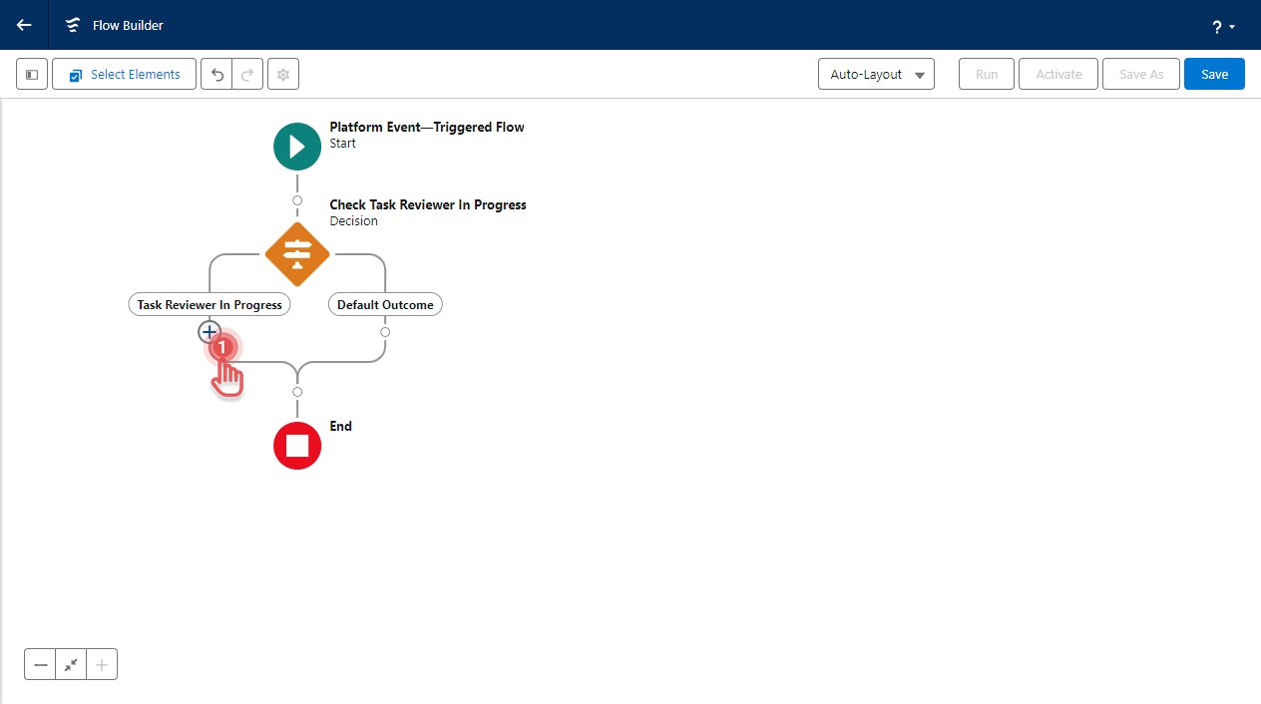Select the Default Outcome branch label
Screen dimensions: 1261x704
click(385, 304)
